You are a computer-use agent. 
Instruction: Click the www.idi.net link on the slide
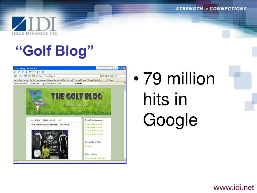(x=234, y=187)
